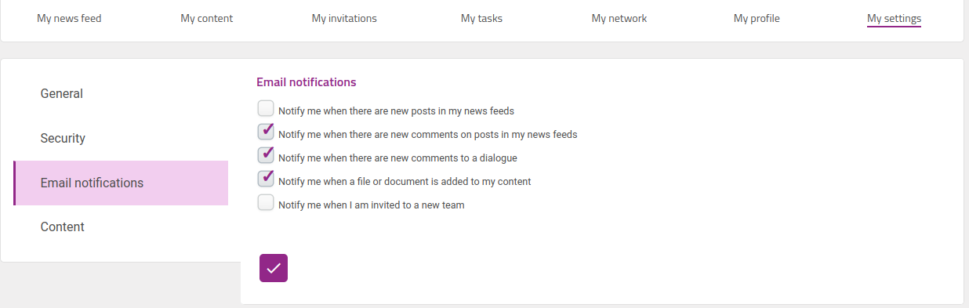Uncheck new comments on posts checkbox
The image size is (969, 308).
coord(266,132)
